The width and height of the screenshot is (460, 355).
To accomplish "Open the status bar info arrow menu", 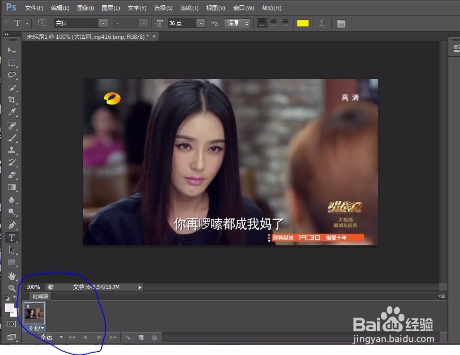I will pos(140,287).
